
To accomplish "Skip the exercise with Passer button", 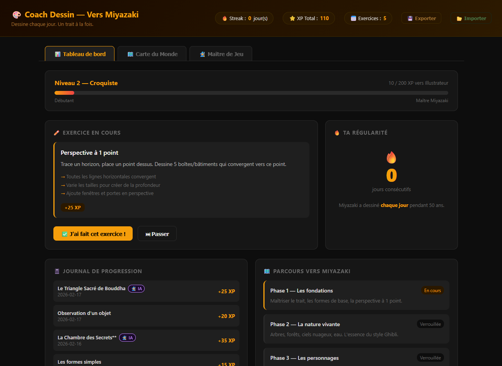I will pyautogui.click(x=157, y=234).
